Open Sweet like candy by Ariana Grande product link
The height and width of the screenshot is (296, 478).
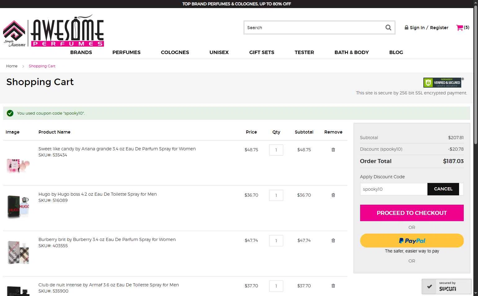click(x=117, y=149)
